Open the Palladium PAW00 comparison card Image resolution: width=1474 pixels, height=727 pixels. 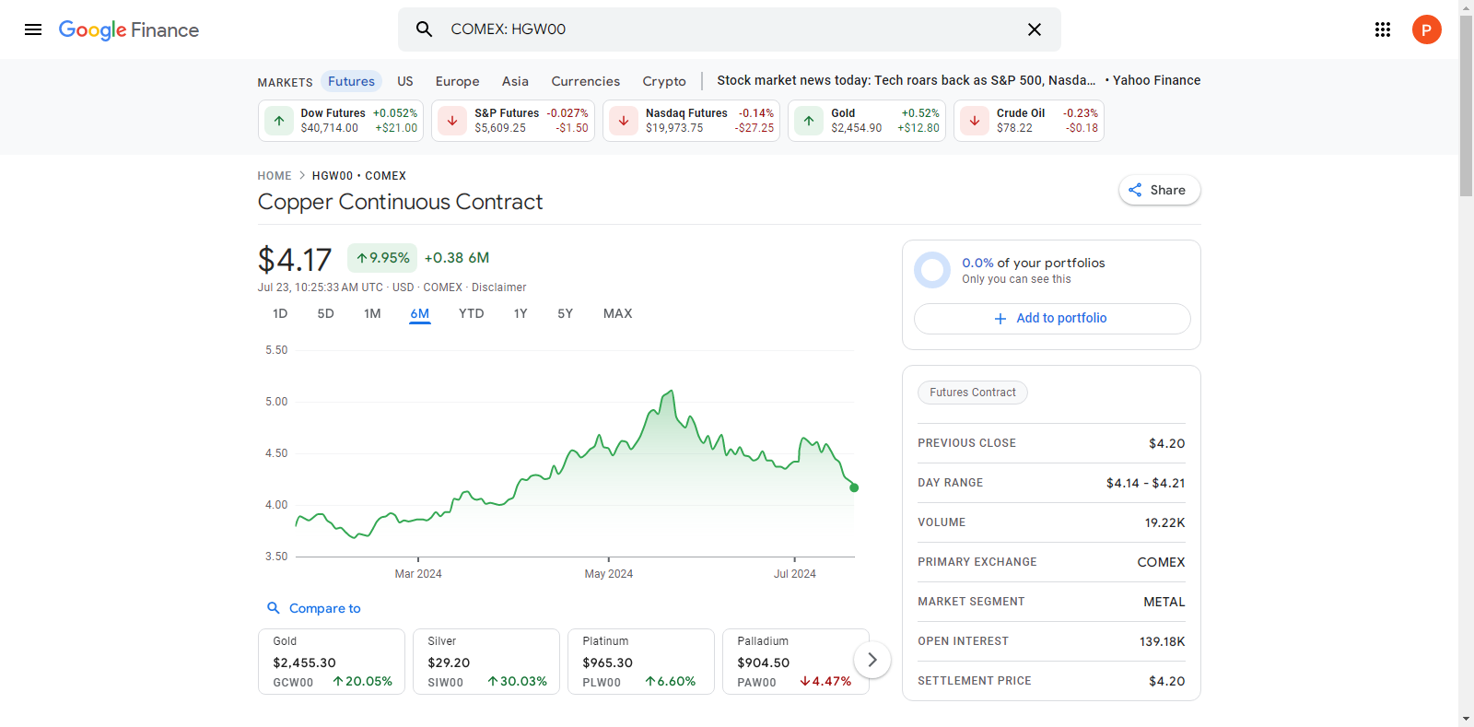796,662
